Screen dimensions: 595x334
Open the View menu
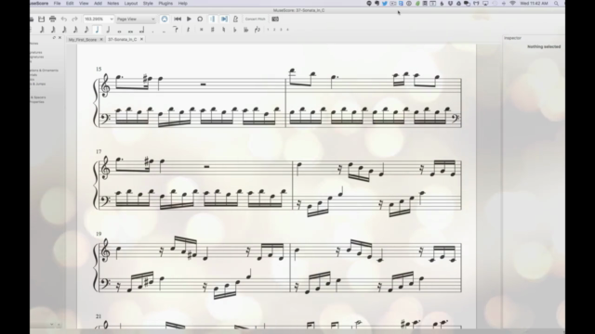point(84,4)
